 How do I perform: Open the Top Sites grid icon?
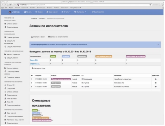pos(6,8)
